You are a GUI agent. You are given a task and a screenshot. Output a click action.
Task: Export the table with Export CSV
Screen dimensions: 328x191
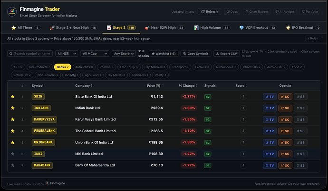point(226,54)
